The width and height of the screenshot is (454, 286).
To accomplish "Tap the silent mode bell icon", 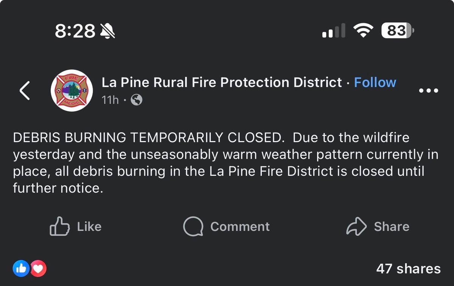I will 107,31.
